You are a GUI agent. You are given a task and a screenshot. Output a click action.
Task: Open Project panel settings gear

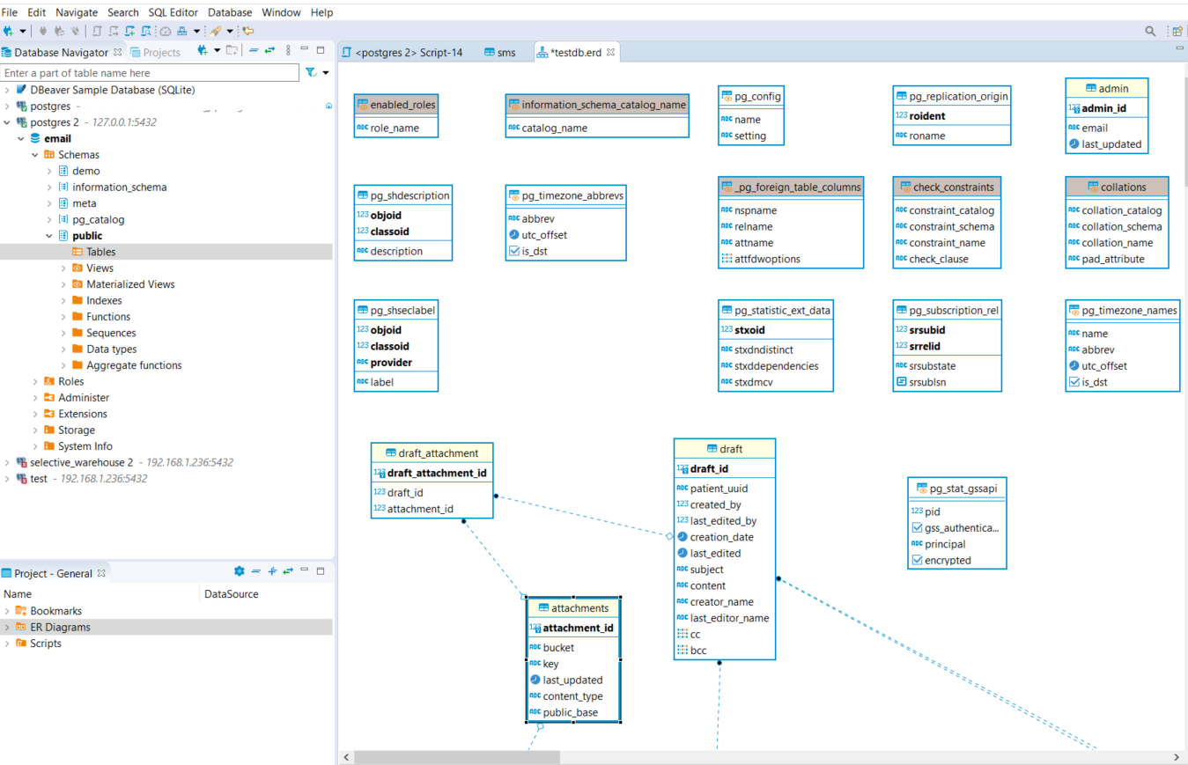[x=239, y=572]
